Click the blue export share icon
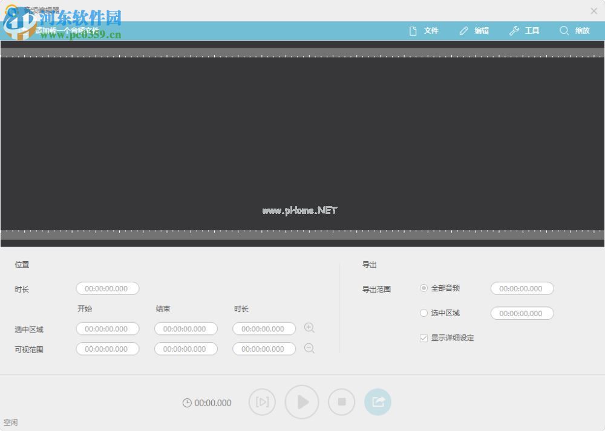Screen dimensions: 605x431 point(378,401)
